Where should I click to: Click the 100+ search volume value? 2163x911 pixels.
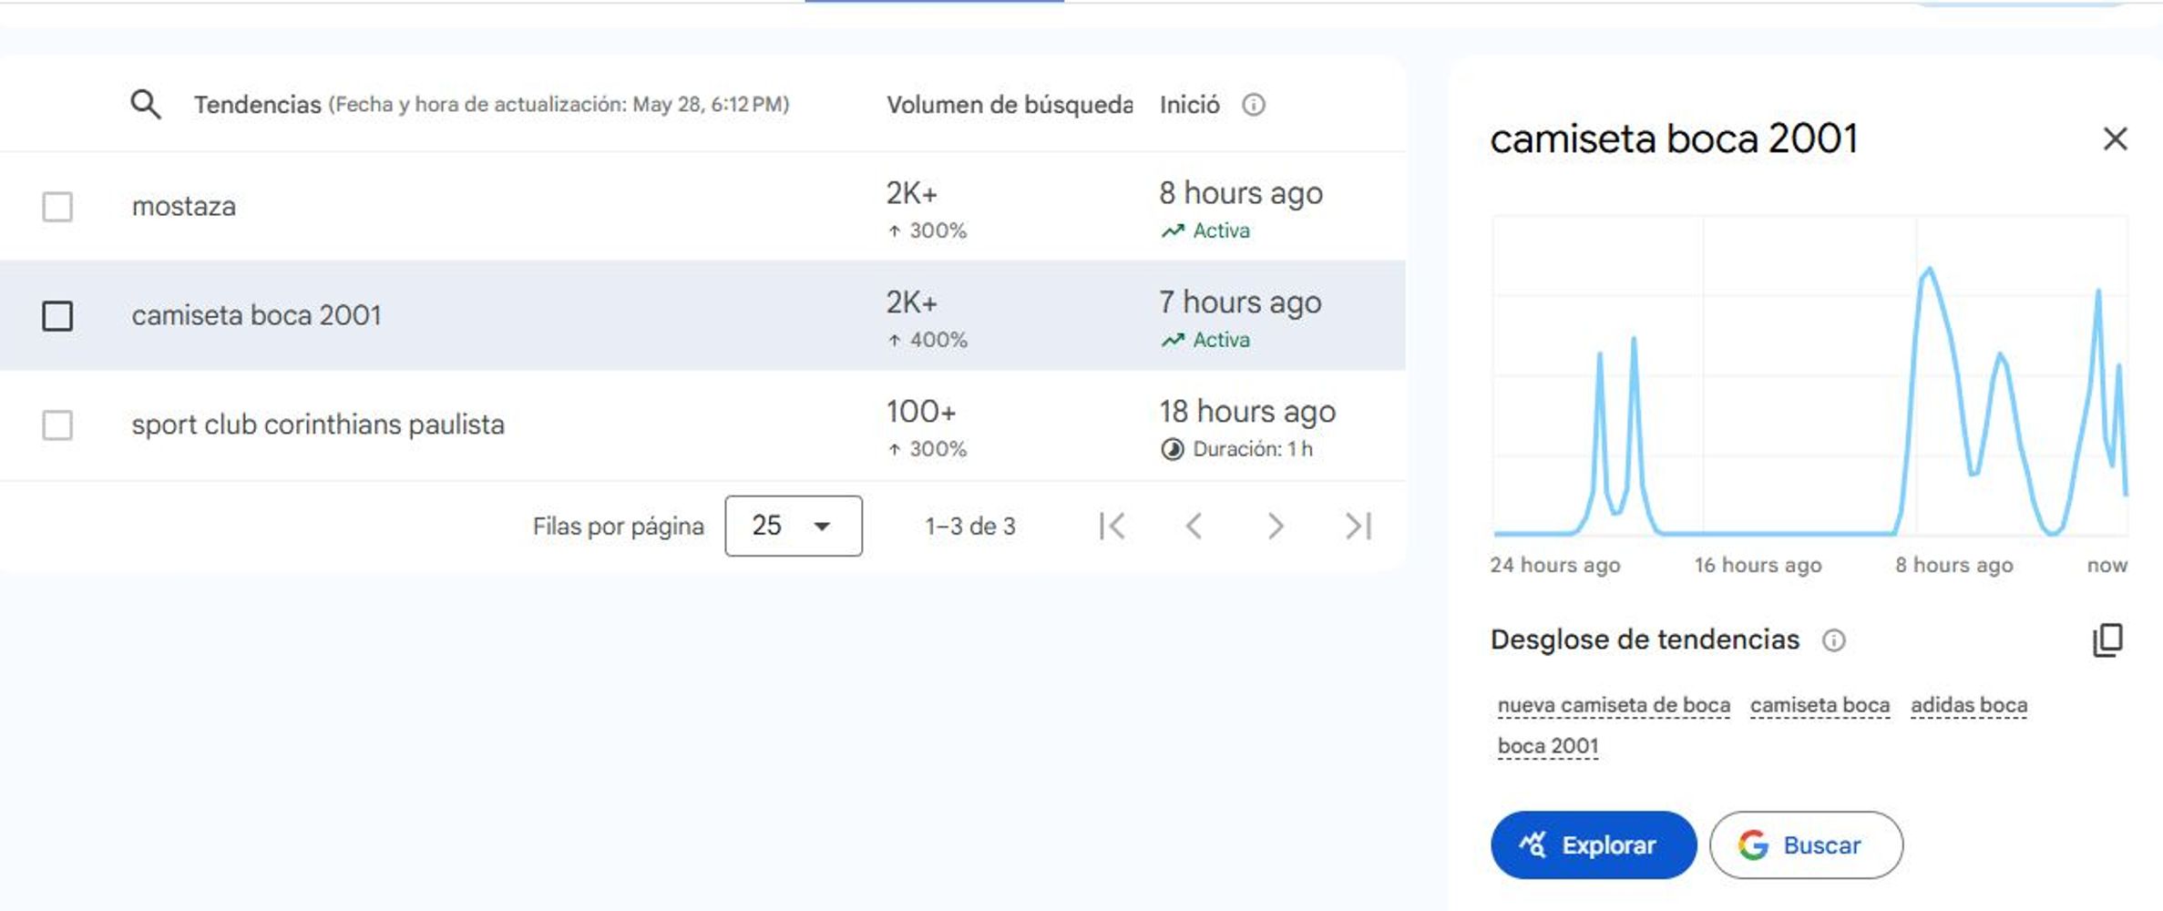pos(921,412)
